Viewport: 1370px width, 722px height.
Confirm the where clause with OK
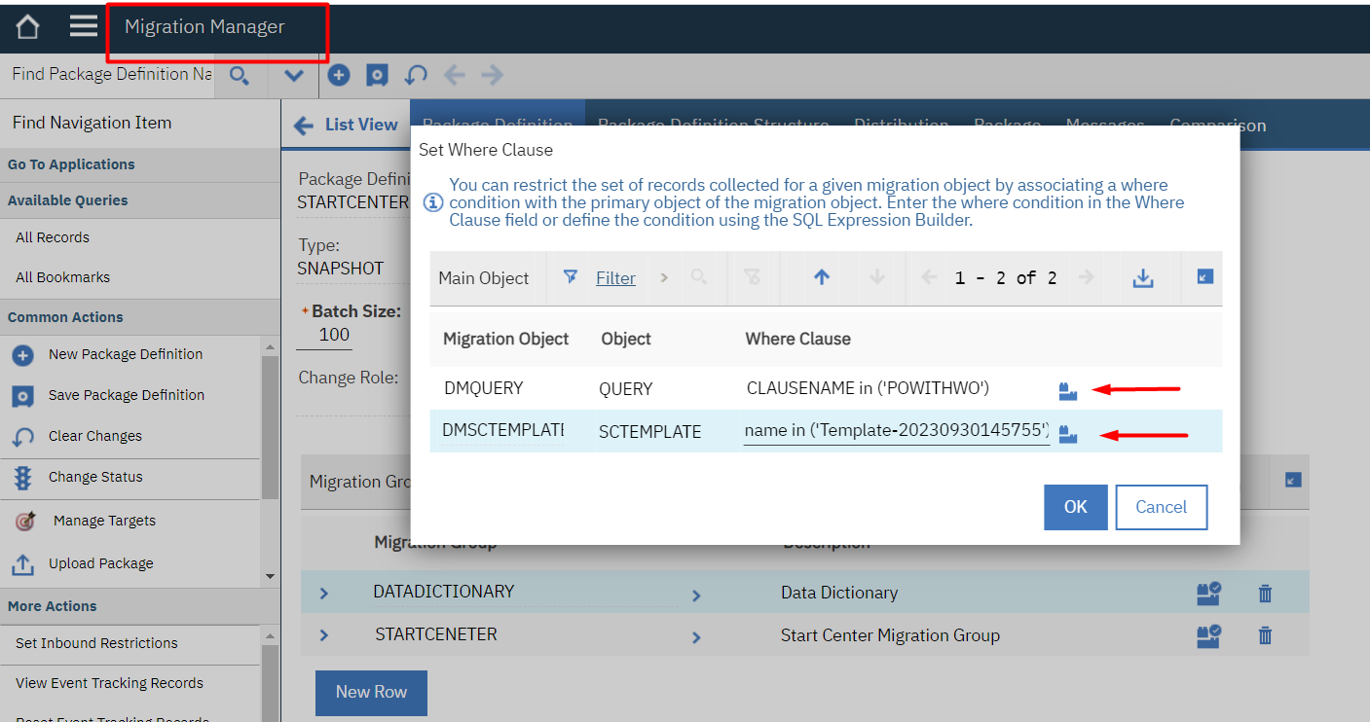coord(1075,507)
